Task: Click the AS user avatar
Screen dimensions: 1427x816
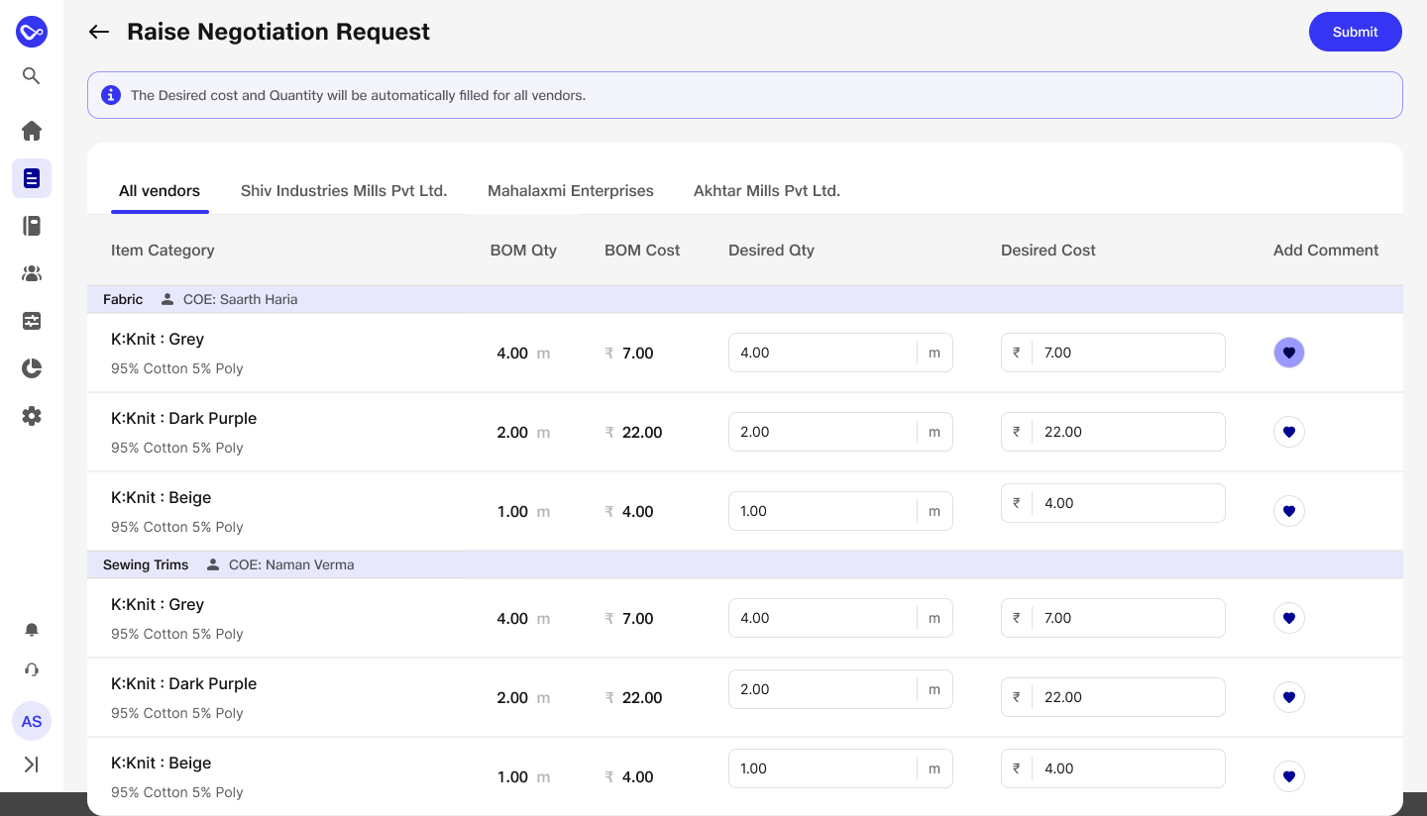Action: tap(32, 721)
